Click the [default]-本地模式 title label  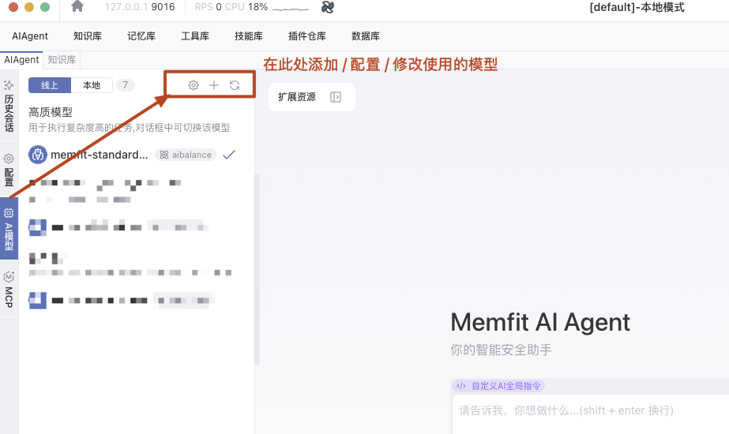click(x=637, y=7)
